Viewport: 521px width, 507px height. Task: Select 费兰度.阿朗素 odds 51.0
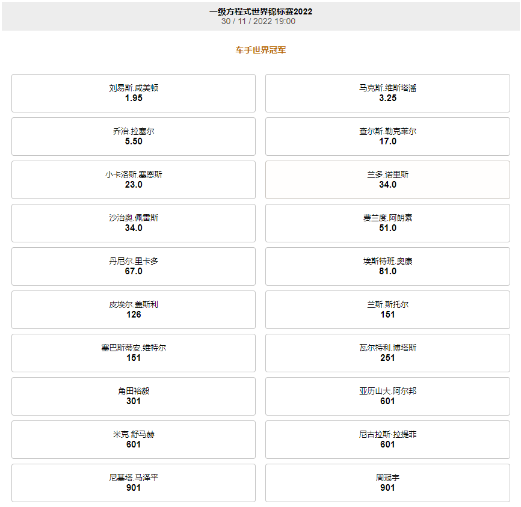click(x=387, y=223)
